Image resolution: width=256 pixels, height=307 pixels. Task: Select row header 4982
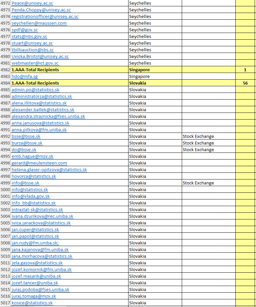[x=5, y=70]
